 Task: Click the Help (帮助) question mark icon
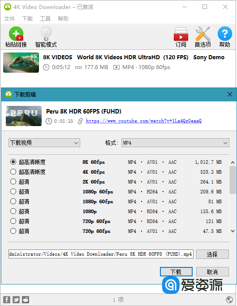pos(225,34)
